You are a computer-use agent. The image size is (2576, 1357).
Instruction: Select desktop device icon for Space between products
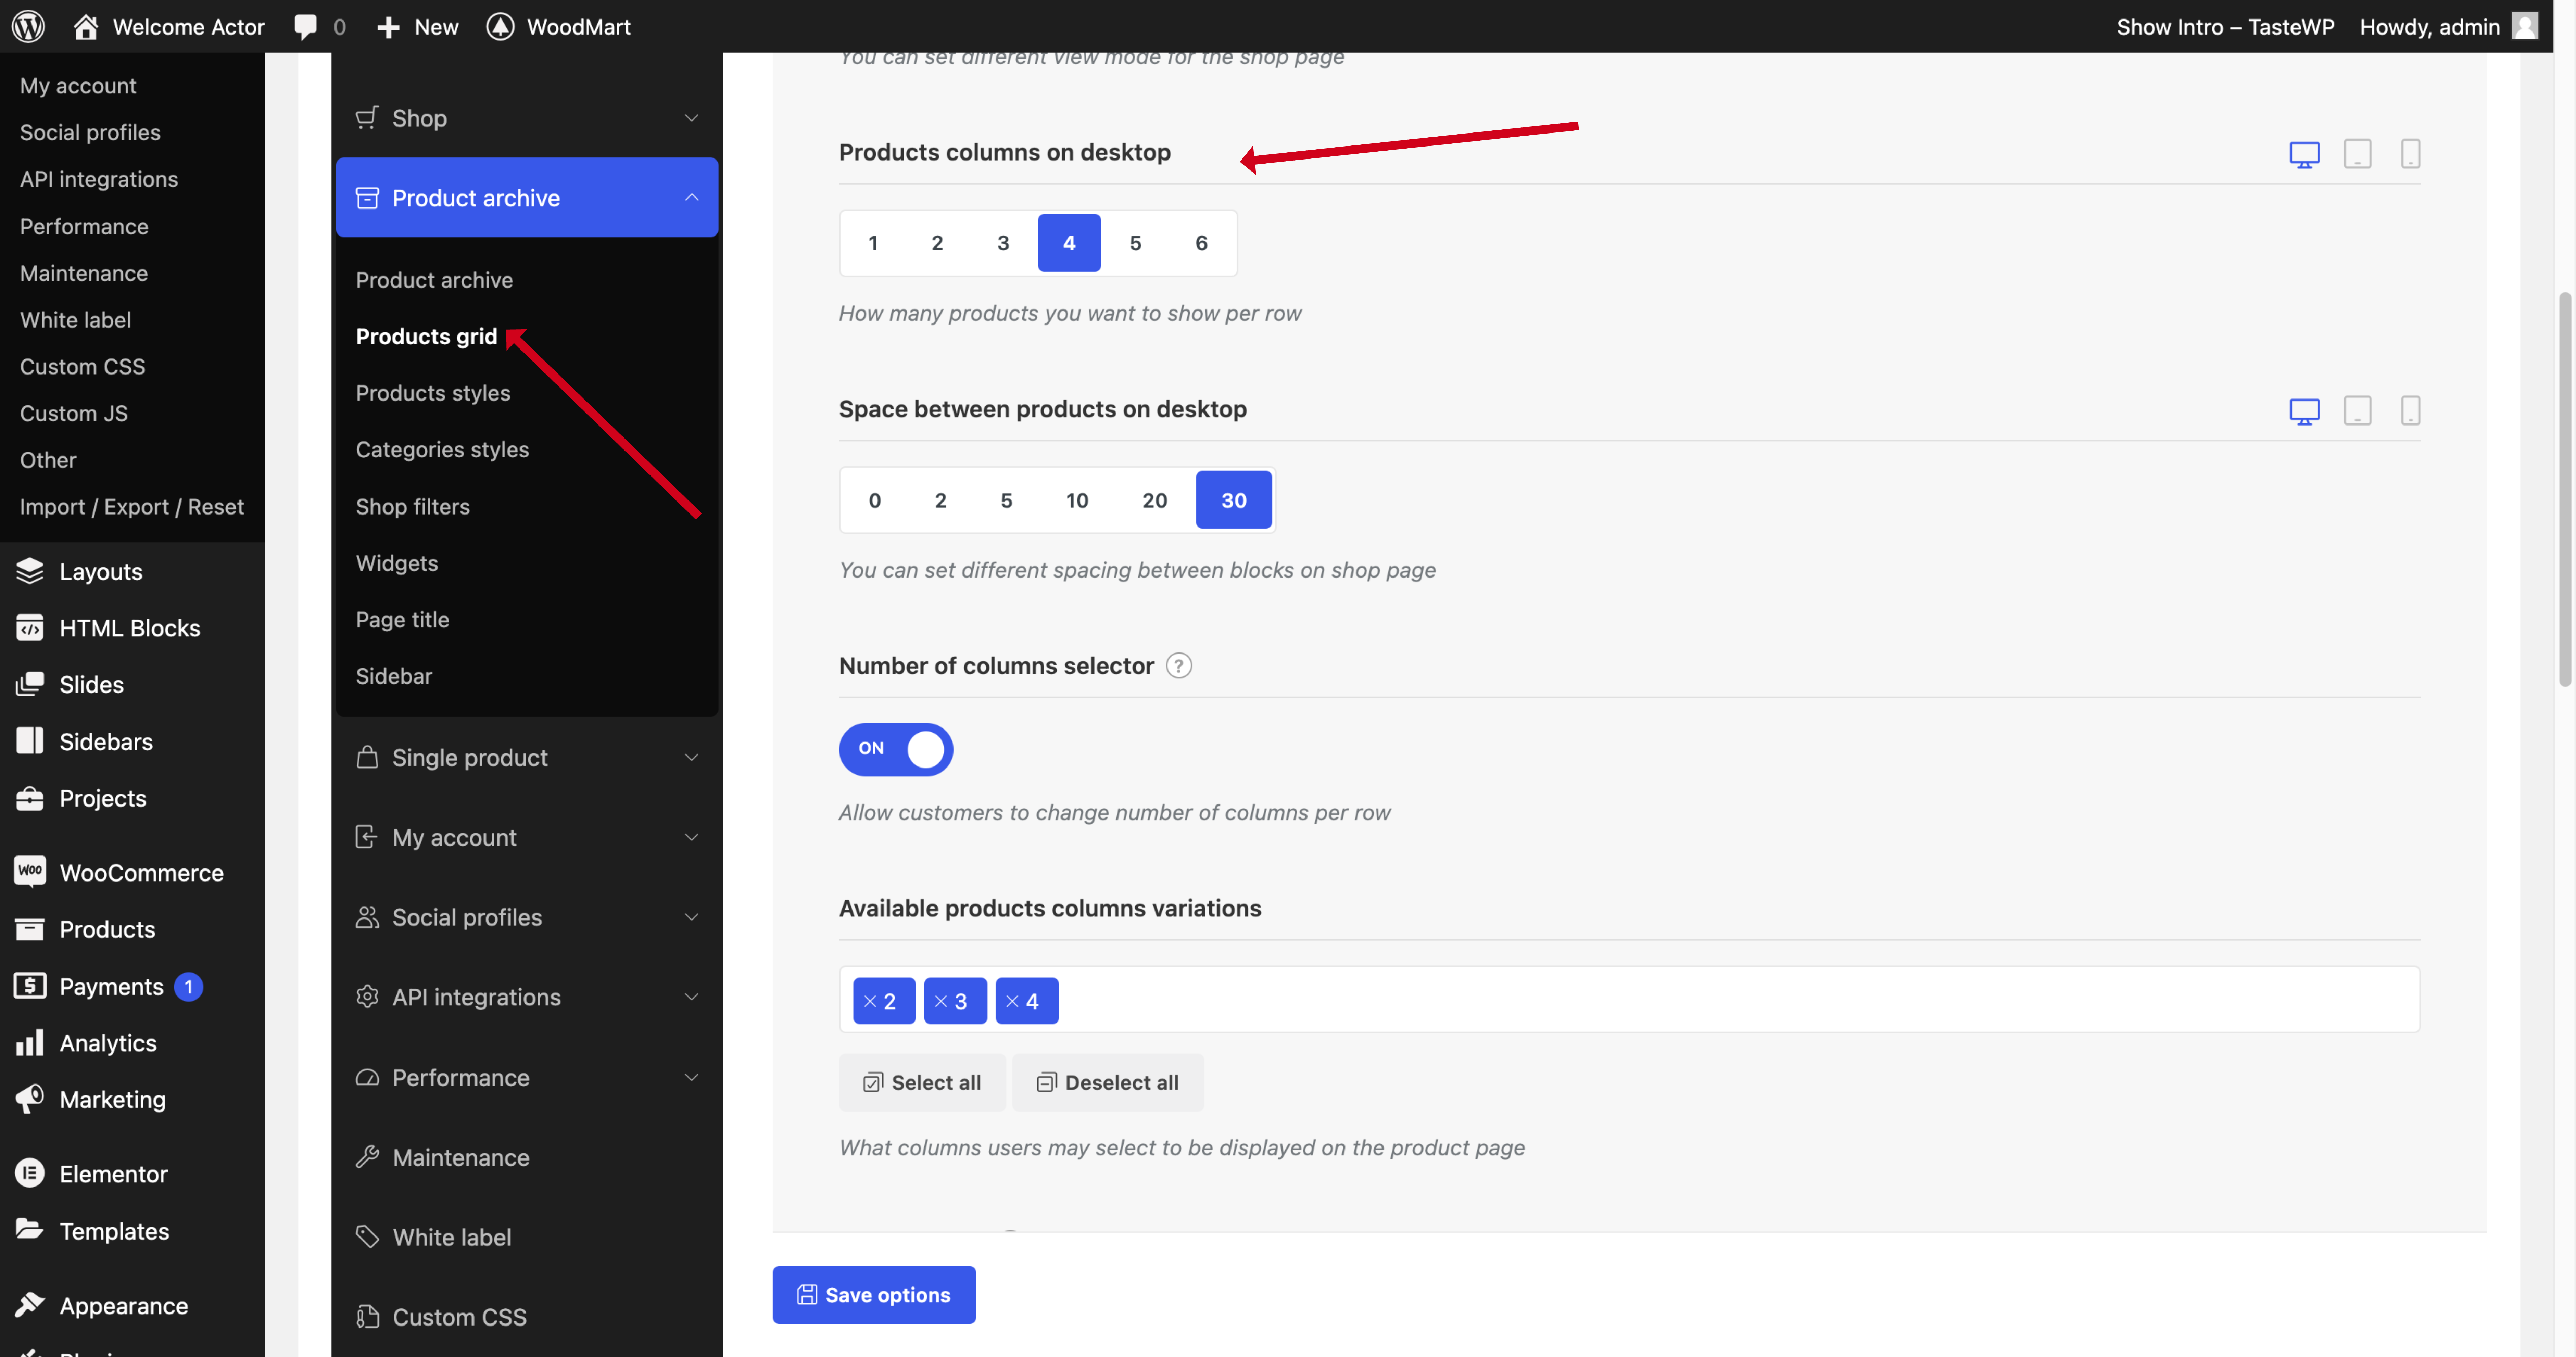click(x=2304, y=411)
